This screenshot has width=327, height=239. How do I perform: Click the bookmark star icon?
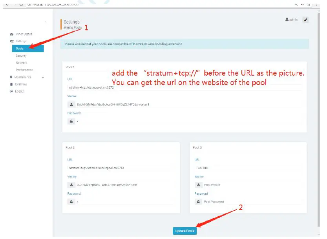(x=309, y=4)
